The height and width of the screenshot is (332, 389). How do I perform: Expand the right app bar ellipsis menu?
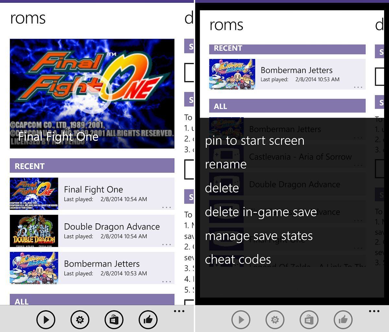tap(374, 311)
